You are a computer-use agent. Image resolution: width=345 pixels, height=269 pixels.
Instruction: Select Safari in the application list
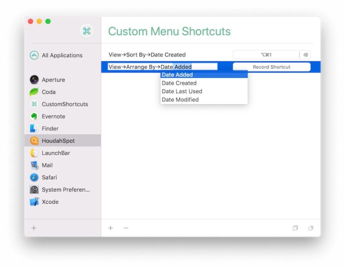coord(62,177)
